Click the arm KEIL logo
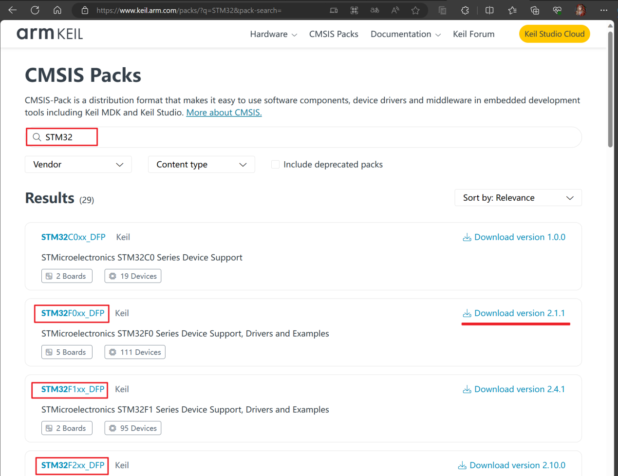Viewport: 618px width, 476px height. pos(50,34)
